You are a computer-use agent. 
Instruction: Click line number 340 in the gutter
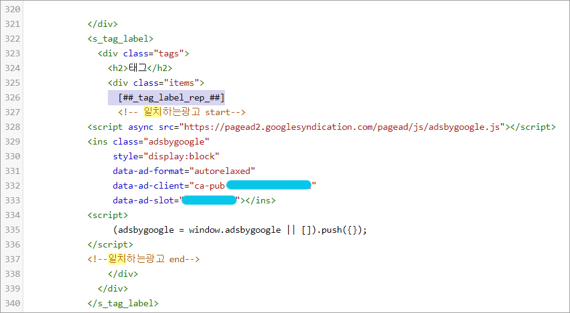pos(13,304)
